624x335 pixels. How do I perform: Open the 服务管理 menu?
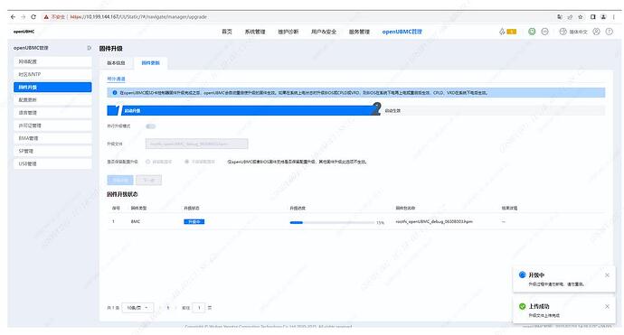pos(359,32)
